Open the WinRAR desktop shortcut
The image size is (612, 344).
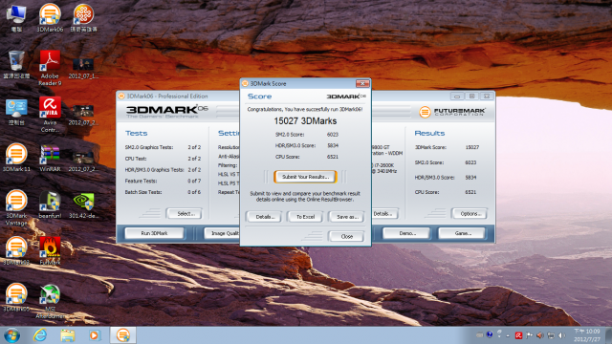50,158
